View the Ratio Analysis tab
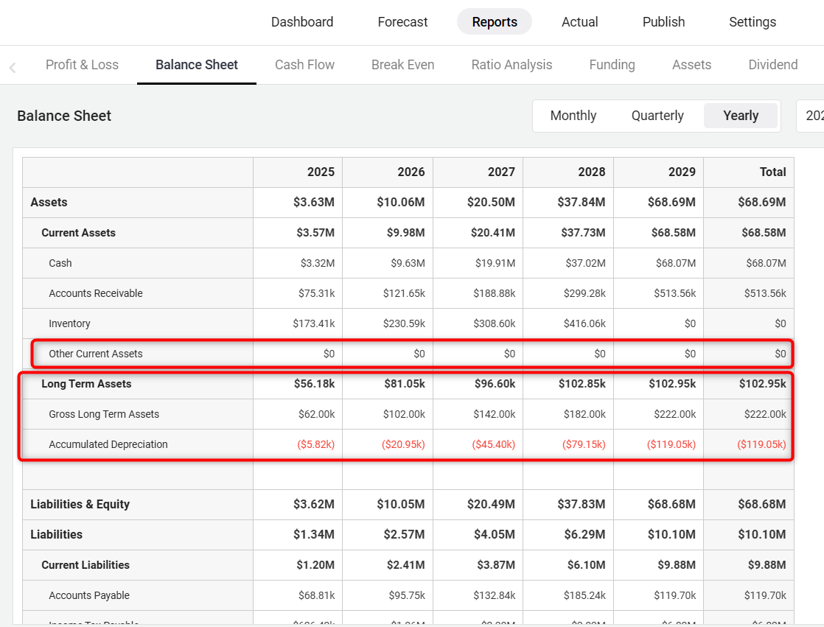Screen dimensions: 824x627 coord(511,65)
